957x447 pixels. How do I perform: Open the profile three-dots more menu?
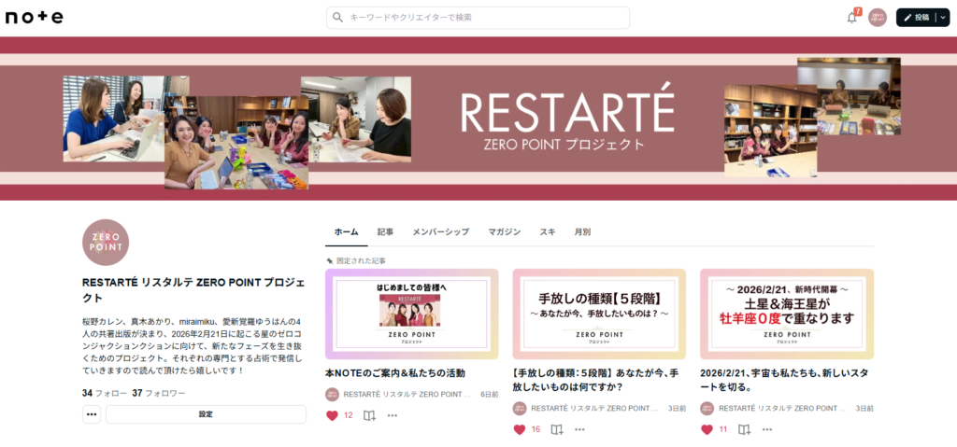pyautogui.click(x=92, y=414)
